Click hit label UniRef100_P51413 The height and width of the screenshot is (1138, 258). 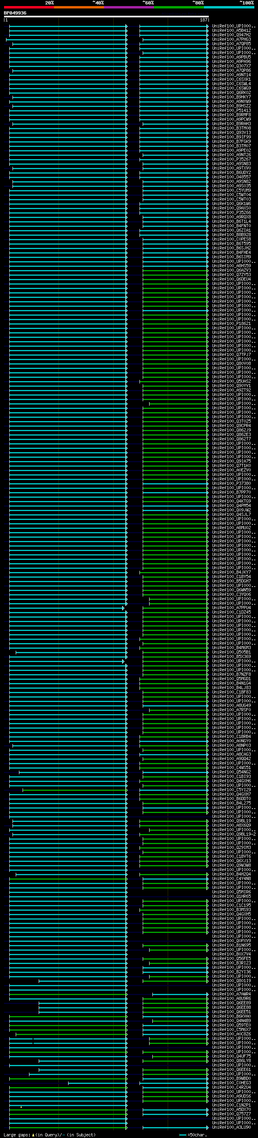tap(231, 110)
